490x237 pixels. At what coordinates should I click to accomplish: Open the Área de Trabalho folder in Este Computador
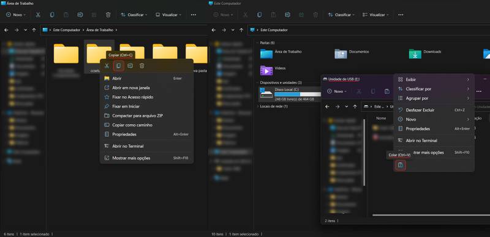click(x=281, y=54)
